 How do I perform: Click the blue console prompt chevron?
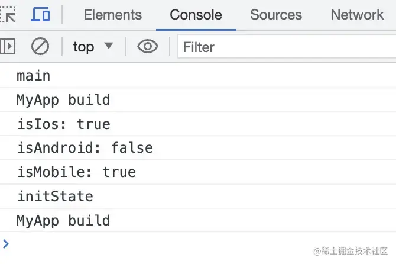tap(6, 243)
